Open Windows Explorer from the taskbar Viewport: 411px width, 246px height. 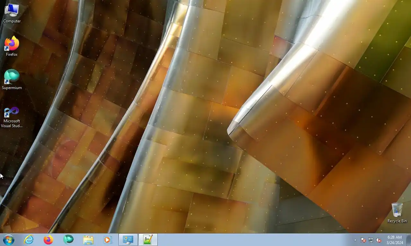coord(88,240)
